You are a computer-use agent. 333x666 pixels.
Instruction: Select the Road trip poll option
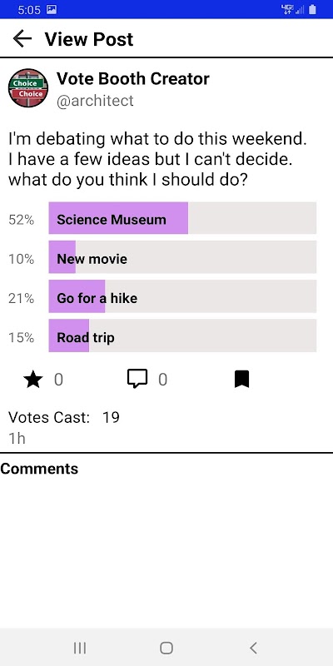pyautogui.click(x=182, y=335)
